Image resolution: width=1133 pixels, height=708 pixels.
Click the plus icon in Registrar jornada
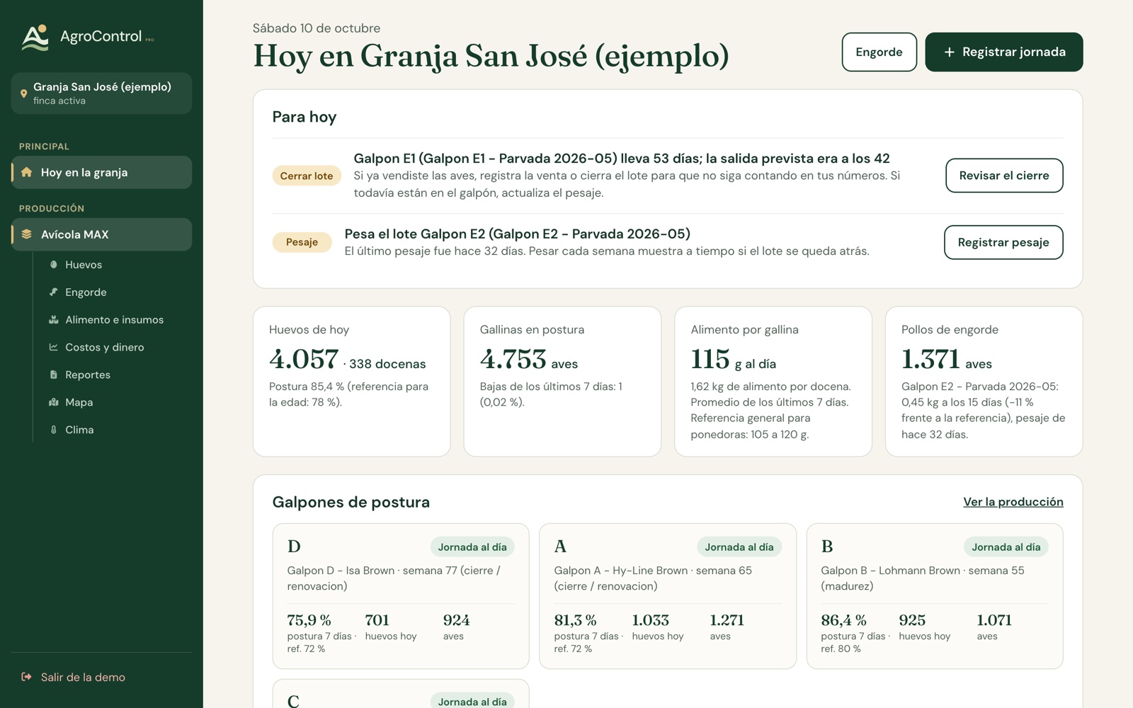tap(950, 52)
